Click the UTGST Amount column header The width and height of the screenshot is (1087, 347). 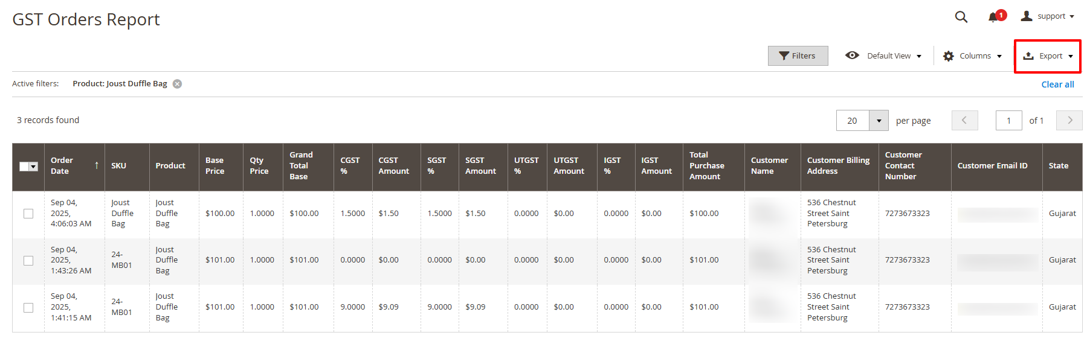[x=572, y=166]
